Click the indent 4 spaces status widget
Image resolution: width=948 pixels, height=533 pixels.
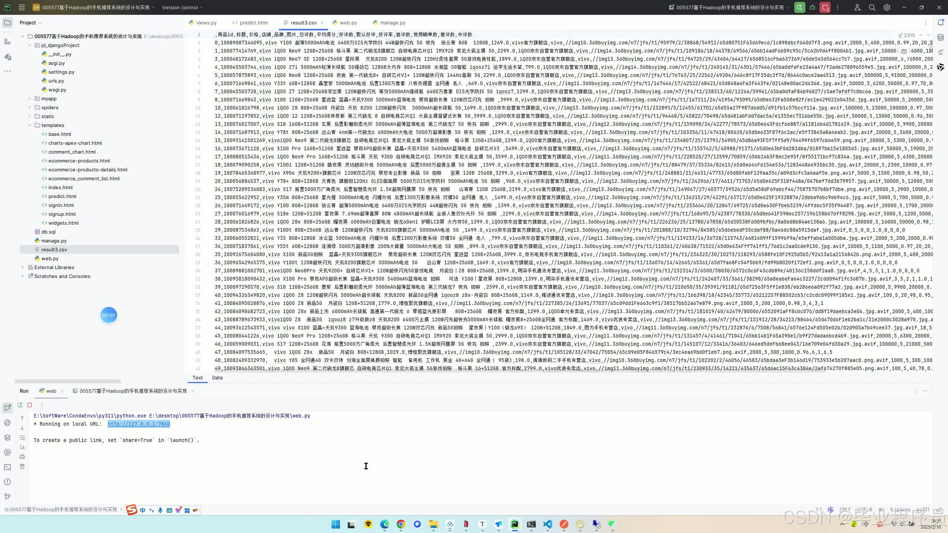click(900, 509)
